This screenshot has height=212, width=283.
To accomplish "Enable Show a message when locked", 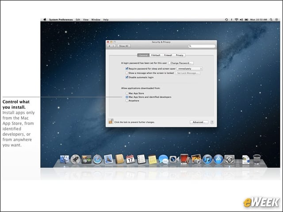I will (127, 73).
